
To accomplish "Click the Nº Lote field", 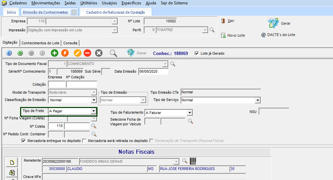I will coord(160,21).
